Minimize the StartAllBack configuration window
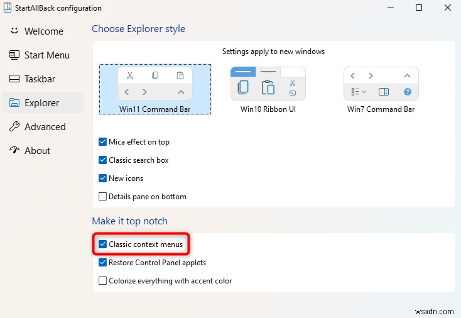The height and width of the screenshot is (318, 461). coord(391,8)
